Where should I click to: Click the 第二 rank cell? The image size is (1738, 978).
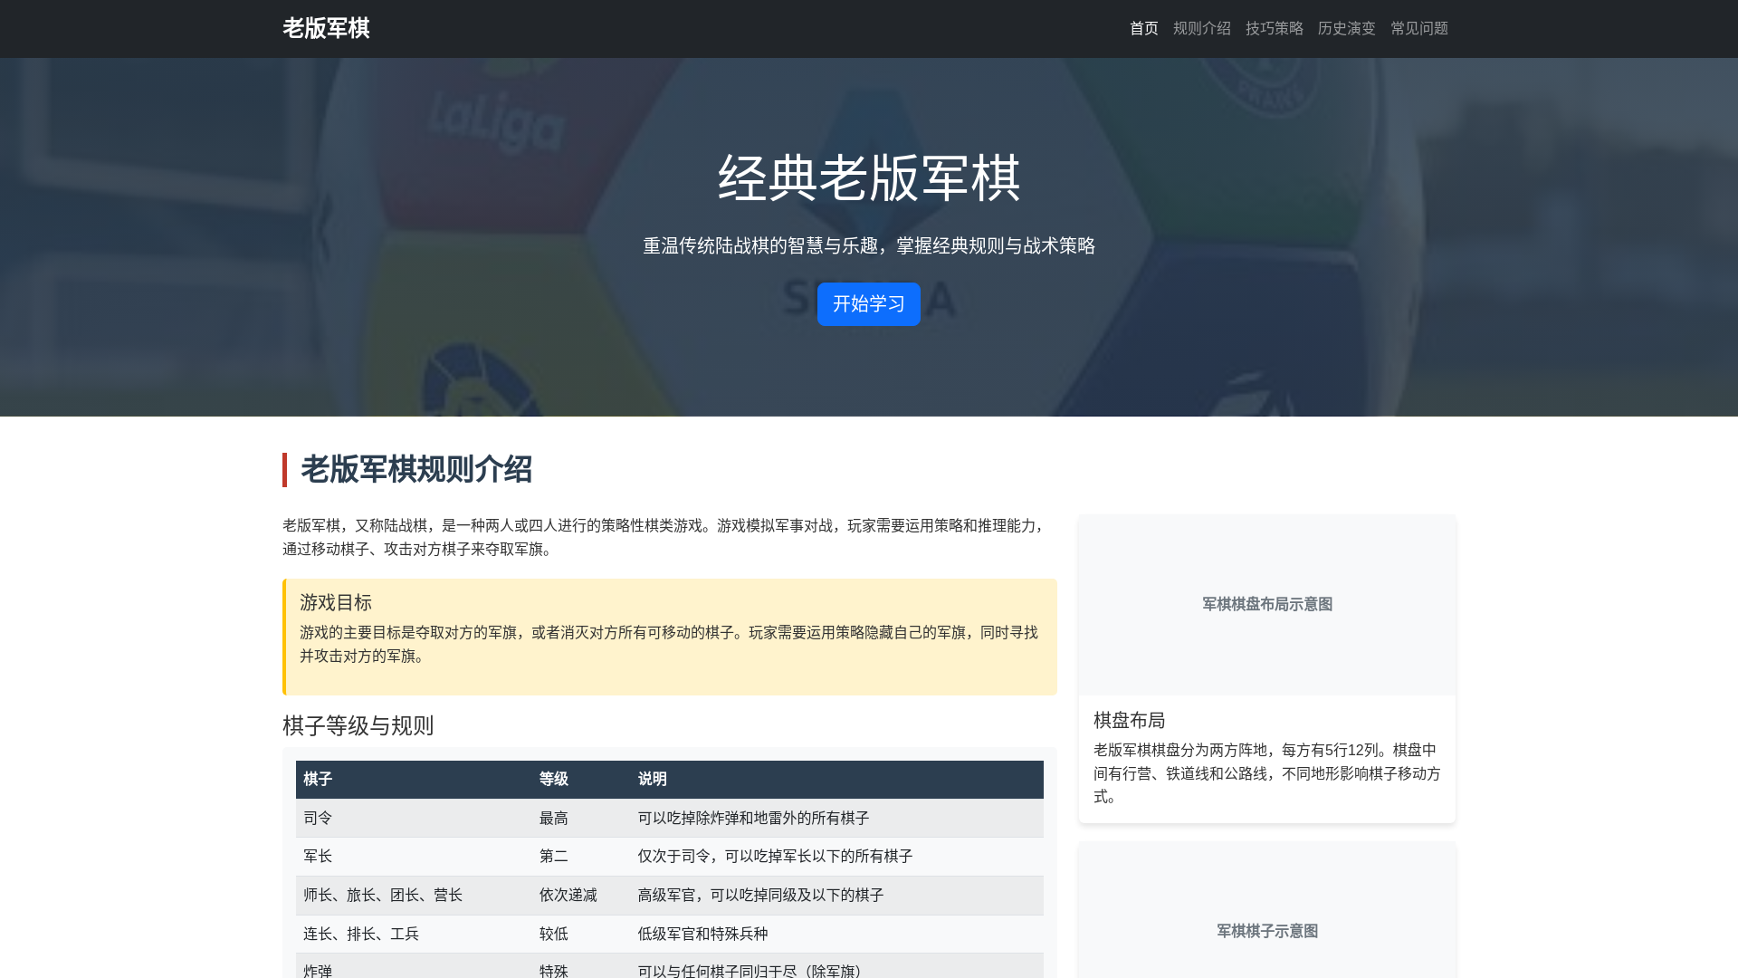click(581, 857)
